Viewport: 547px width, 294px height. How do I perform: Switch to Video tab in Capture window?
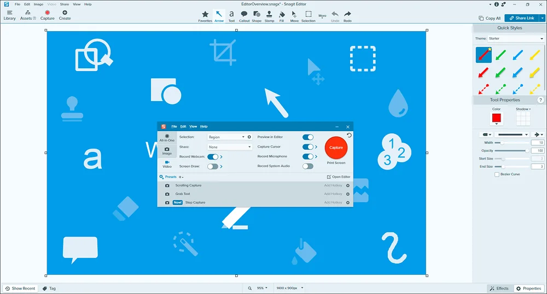pos(167,164)
